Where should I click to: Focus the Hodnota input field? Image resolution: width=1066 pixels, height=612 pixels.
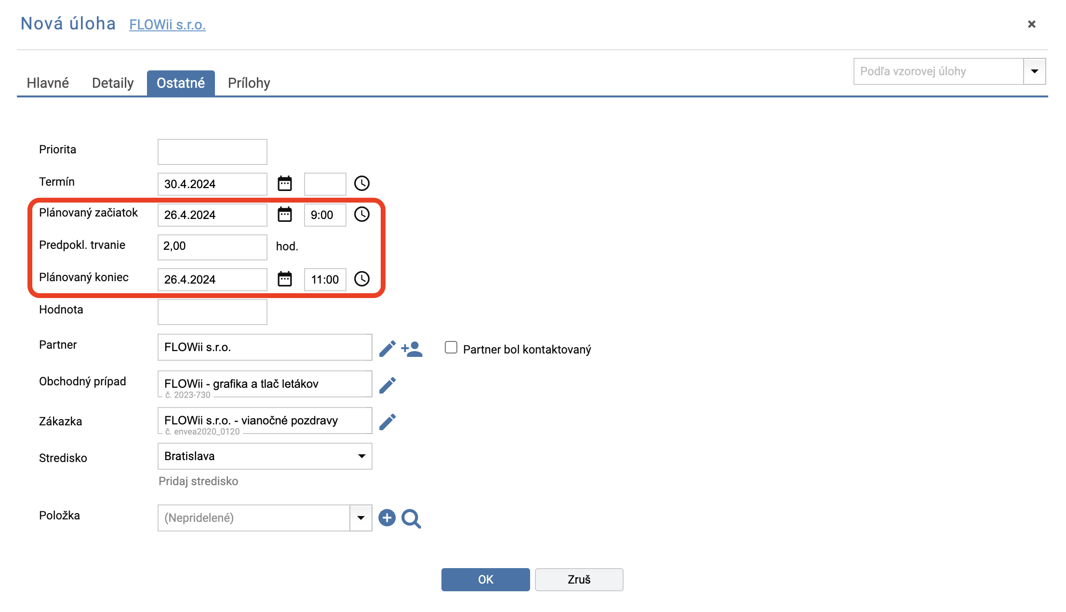pyautogui.click(x=213, y=312)
